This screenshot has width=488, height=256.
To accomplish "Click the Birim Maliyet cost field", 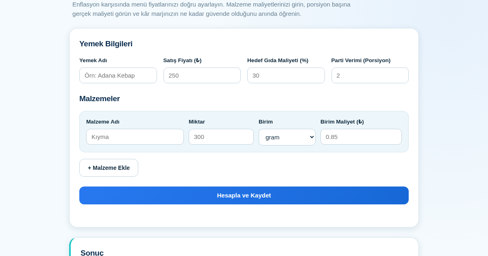I will click(361, 137).
